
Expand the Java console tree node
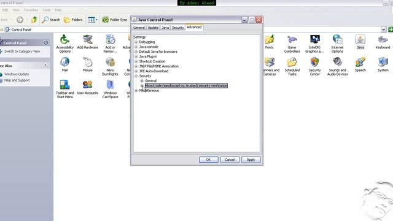pyautogui.click(x=136, y=47)
